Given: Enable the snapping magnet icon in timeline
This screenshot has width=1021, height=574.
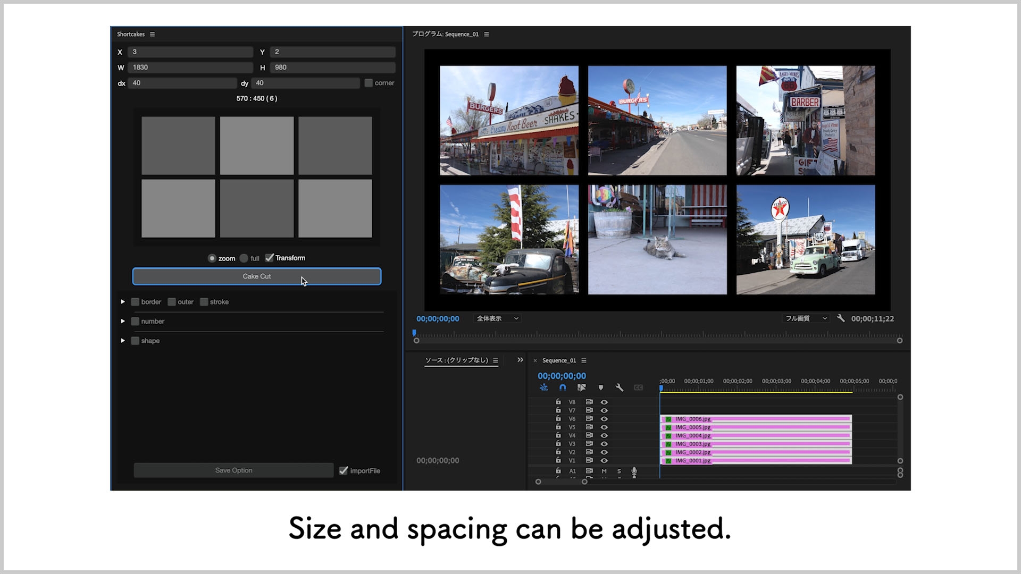Looking at the screenshot, I should tap(563, 387).
